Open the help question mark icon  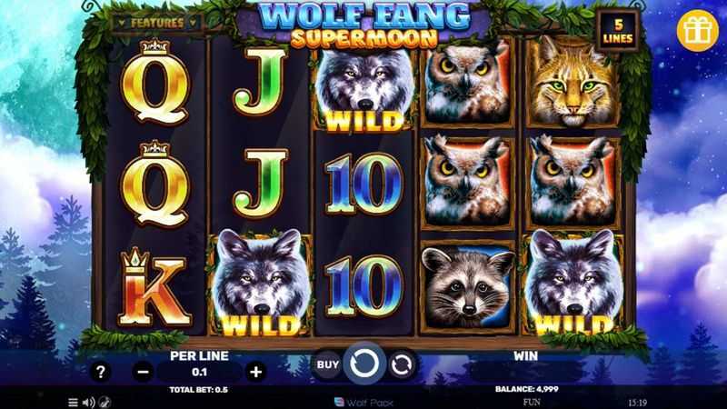pyautogui.click(x=101, y=372)
